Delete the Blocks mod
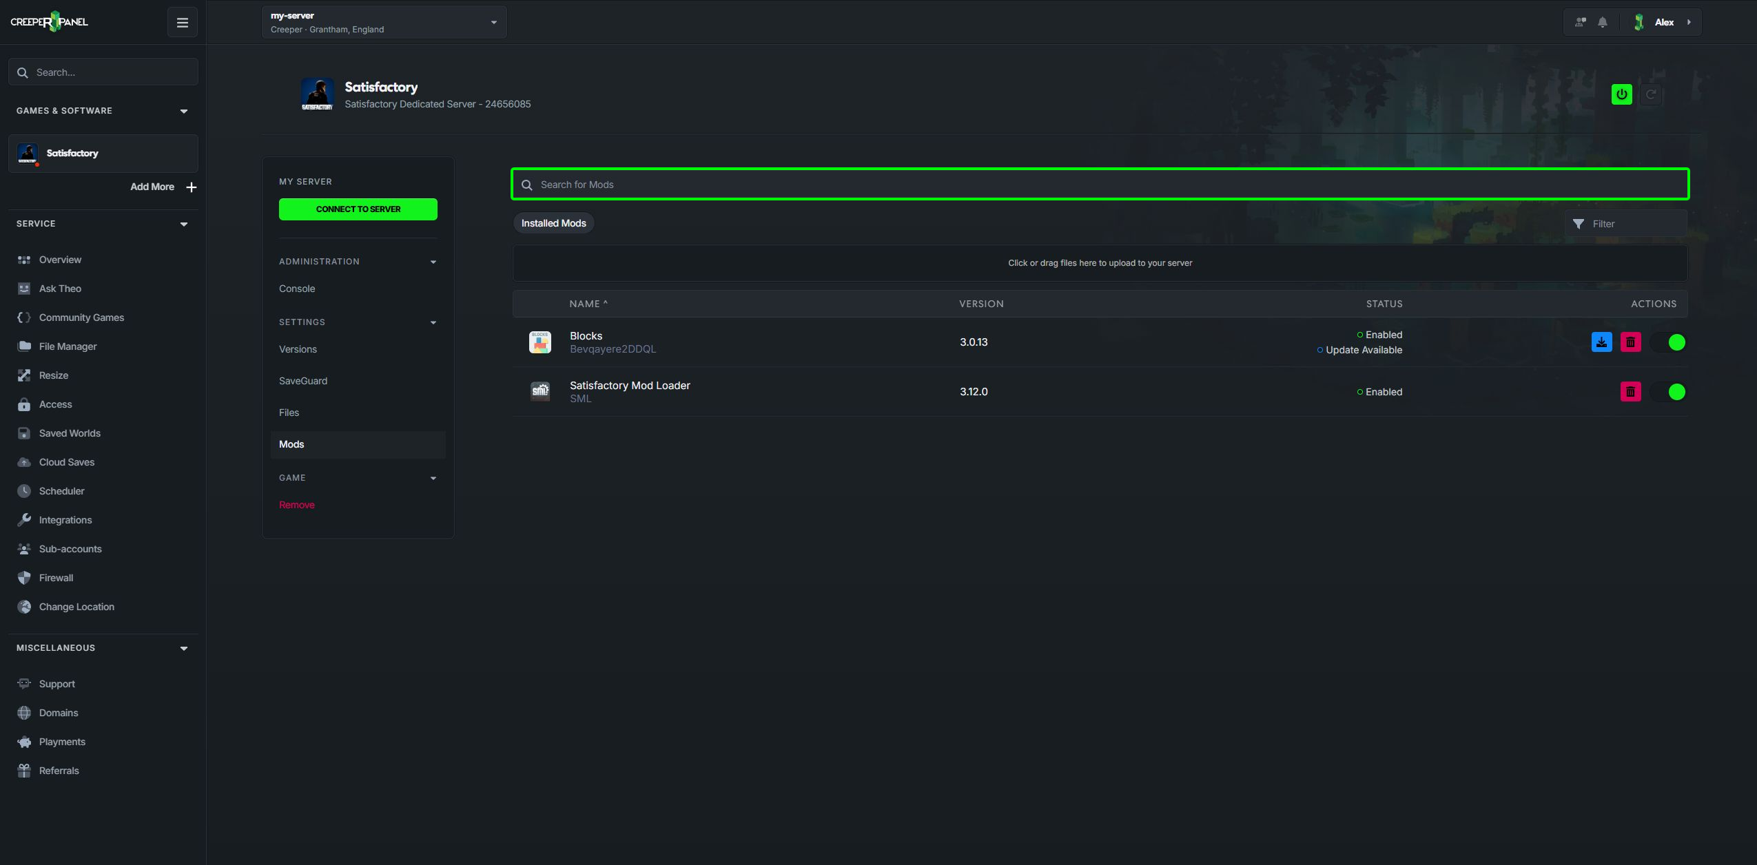This screenshot has height=865, width=1757. [1630, 342]
